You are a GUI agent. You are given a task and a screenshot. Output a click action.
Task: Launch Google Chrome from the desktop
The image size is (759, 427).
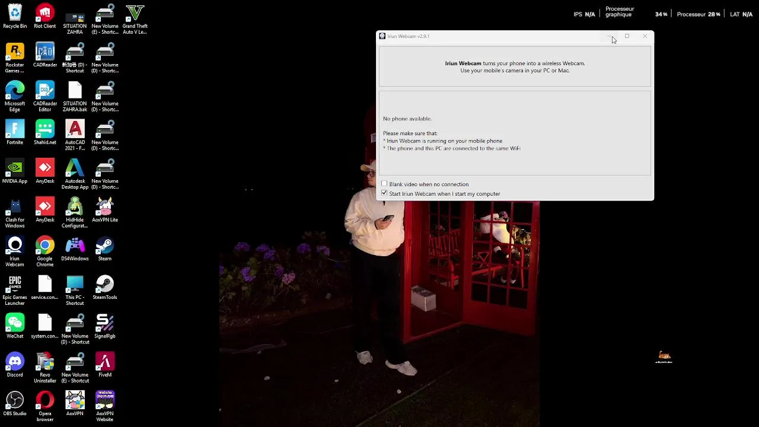point(44,251)
